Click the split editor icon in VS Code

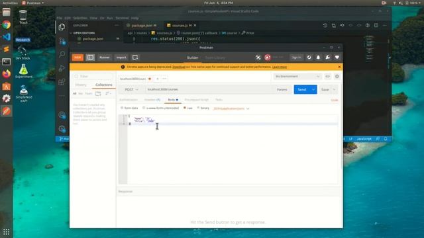(376, 25)
